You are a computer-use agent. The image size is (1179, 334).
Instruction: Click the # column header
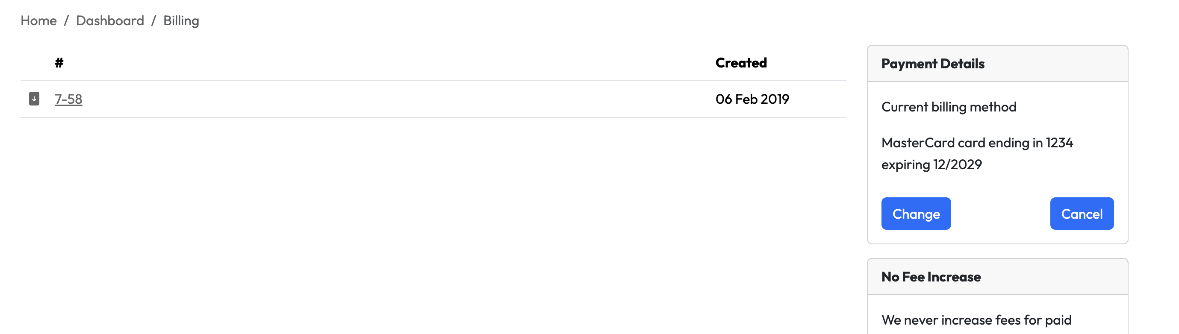[x=59, y=63]
